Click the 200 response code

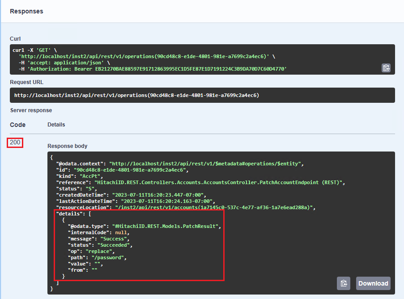[15, 143]
